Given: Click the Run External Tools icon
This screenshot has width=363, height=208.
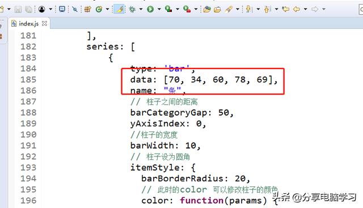Looking at the screenshot, I should point(187,9).
